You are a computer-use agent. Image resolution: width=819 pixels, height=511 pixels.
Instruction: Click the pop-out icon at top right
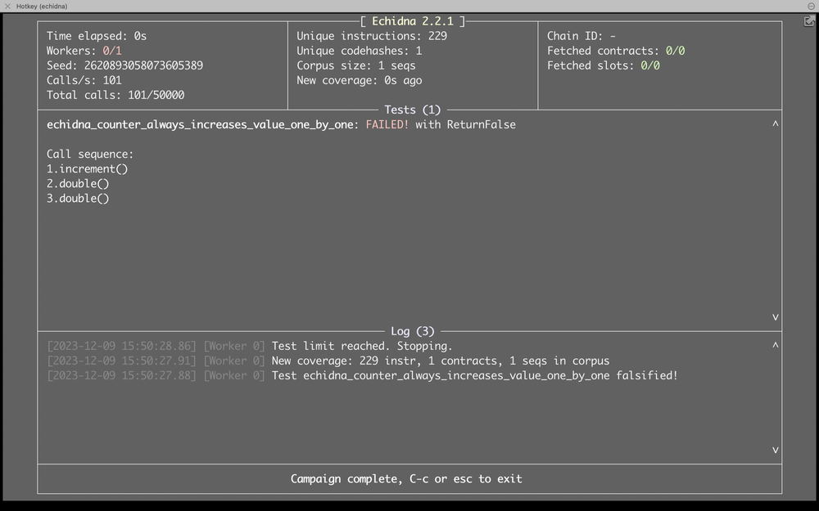(x=808, y=21)
